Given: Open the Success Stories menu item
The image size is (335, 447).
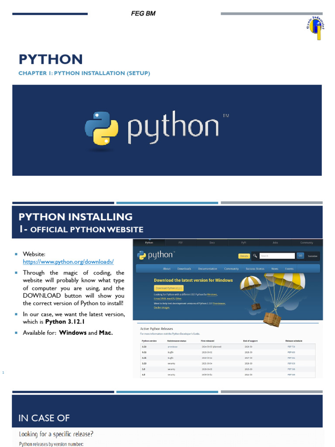Looking at the screenshot, I should point(255,268).
